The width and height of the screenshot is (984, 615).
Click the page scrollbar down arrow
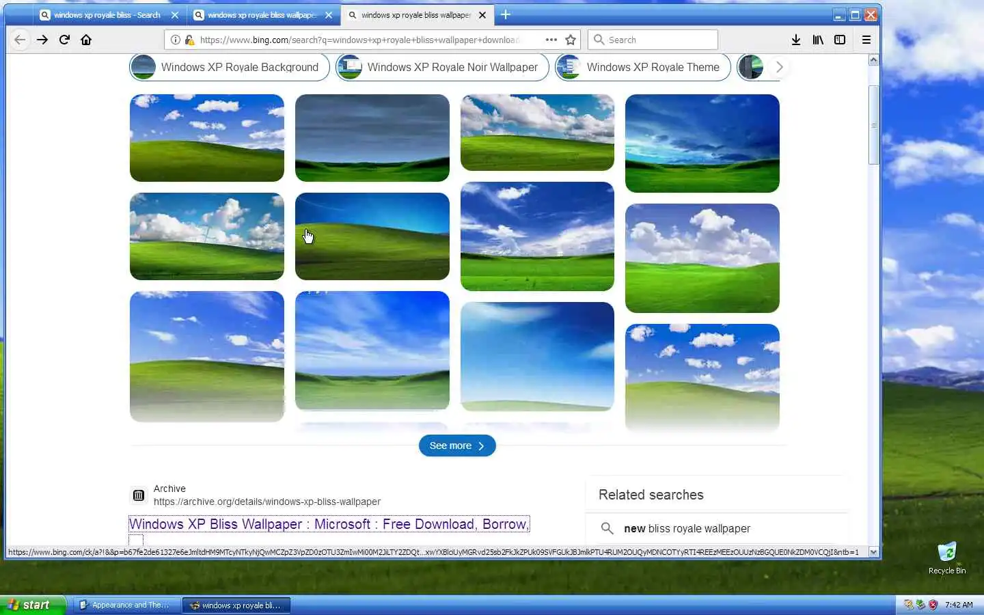873,551
